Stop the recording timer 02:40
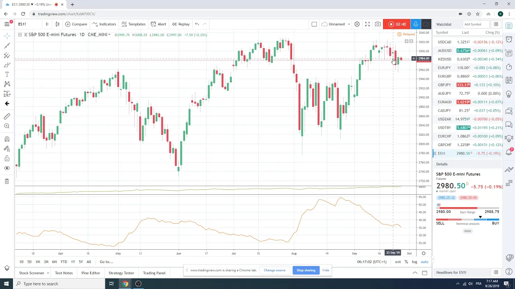This screenshot has width=515, height=289. pyautogui.click(x=397, y=24)
